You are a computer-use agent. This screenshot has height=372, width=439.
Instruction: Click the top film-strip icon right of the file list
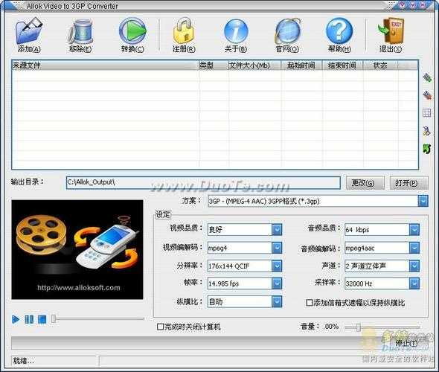pyautogui.click(x=427, y=77)
